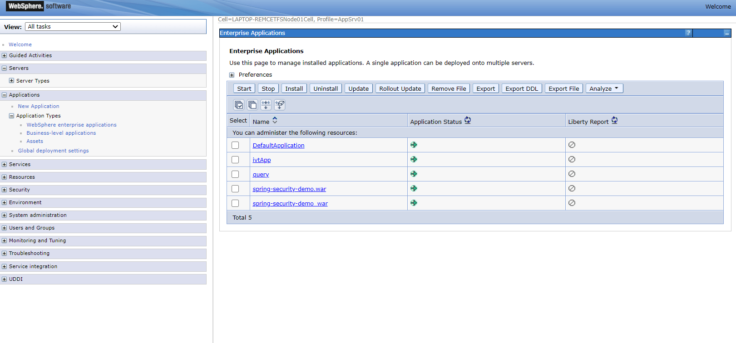Click the started status icon for DefaultApplication
The width and height of the screenshot is (736, 343).
[414, 145]
